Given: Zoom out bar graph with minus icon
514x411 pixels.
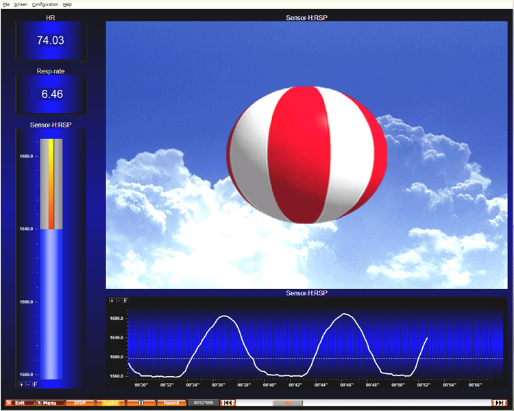Looking at the screenshot, I should click(x=28, y=384).
